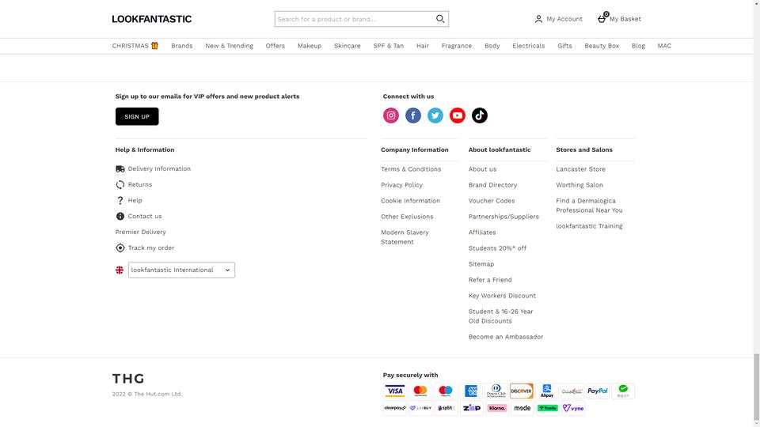Screen dimensions: 760x427
Task: Open the Premier Delivery link
Action: coord(141,232)
